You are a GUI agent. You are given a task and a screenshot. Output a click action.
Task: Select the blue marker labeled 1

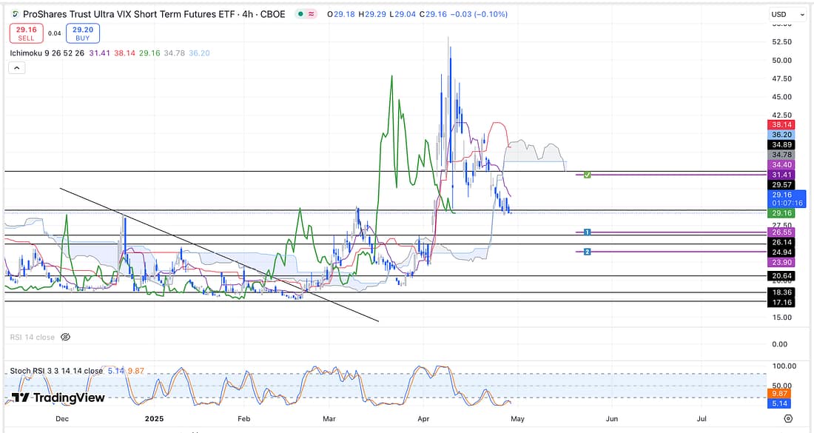pos(587,232)
